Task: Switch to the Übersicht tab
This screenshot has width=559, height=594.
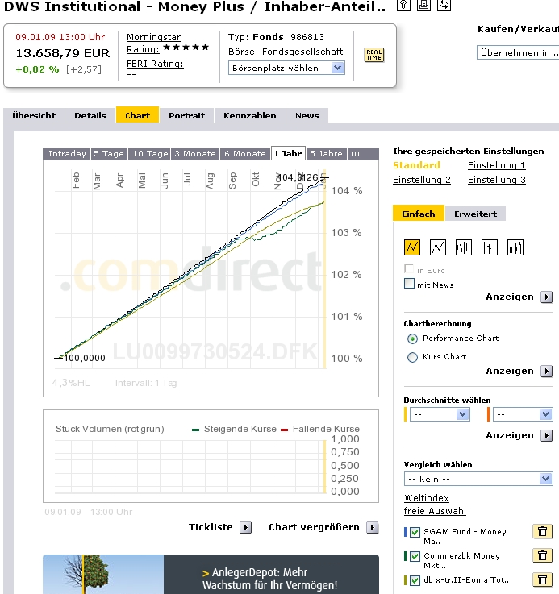Action: point(34,115)
